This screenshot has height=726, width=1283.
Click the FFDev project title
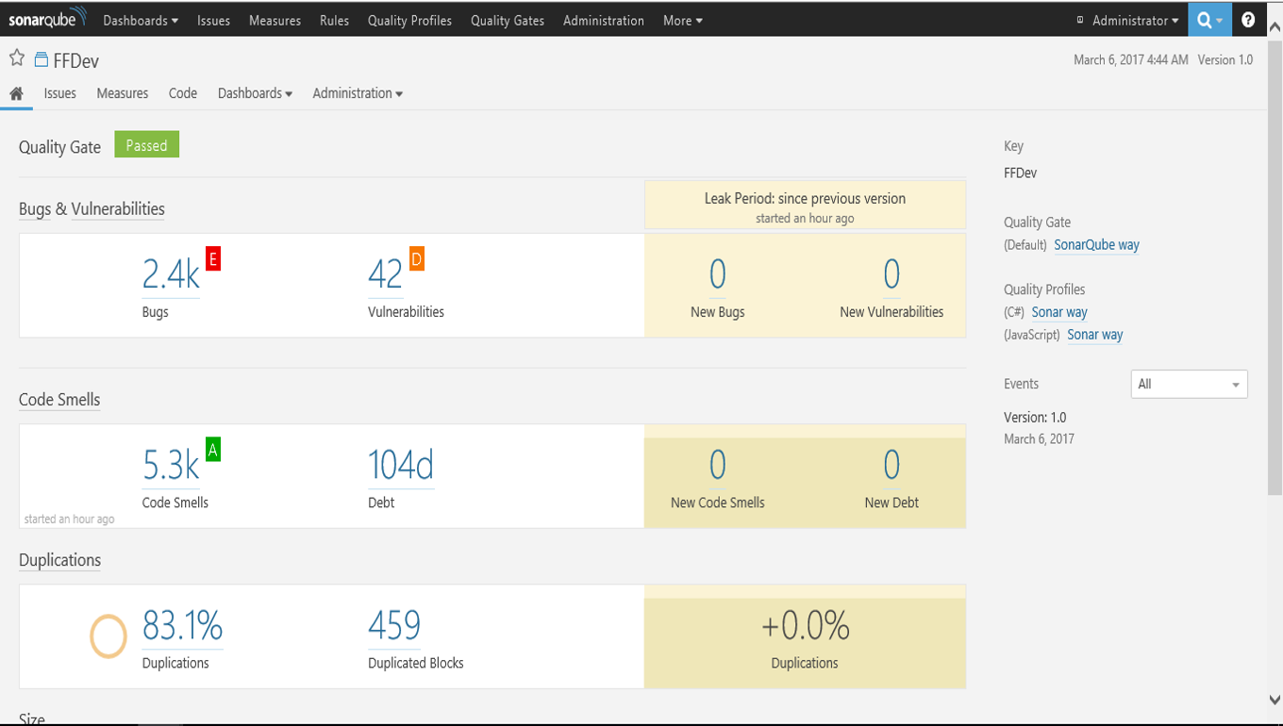76,61
